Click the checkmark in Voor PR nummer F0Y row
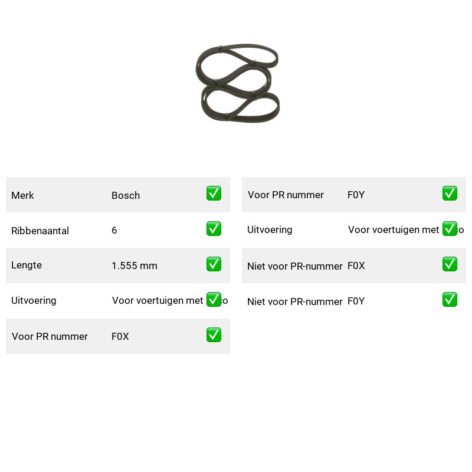 pos(450,194)
